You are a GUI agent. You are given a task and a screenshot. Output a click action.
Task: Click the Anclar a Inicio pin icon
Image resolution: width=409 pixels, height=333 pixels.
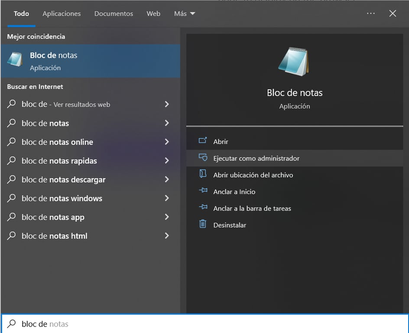coord(203,191)
